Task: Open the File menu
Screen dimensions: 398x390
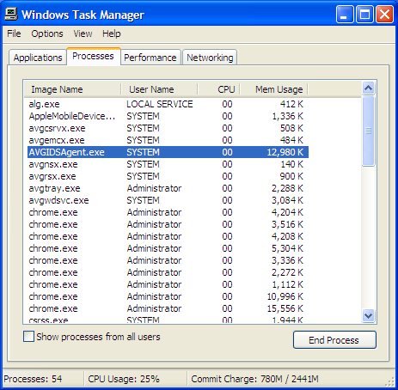Action: (x=14, y=34)
